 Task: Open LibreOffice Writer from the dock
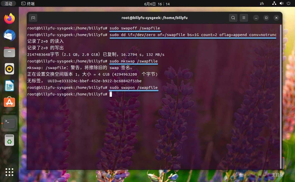[x=9, y=86]
